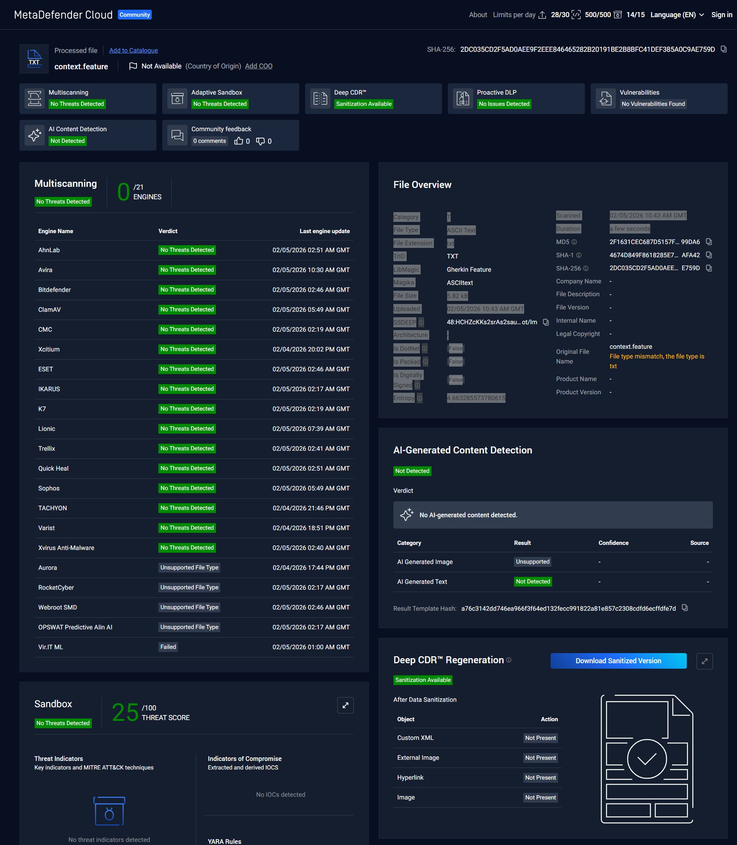Click the file type mismatch warning text
The image size is (737, 845).
[657, 361]
